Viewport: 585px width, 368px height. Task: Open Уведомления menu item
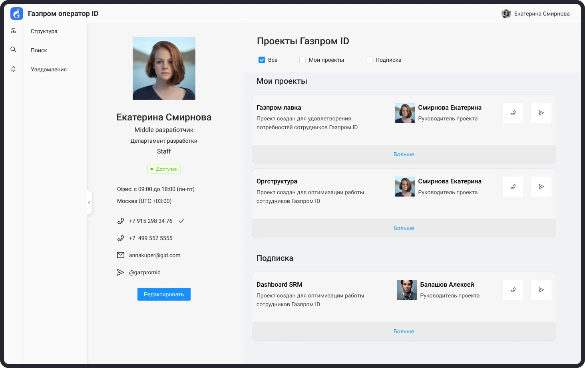[x=49, y=69]
